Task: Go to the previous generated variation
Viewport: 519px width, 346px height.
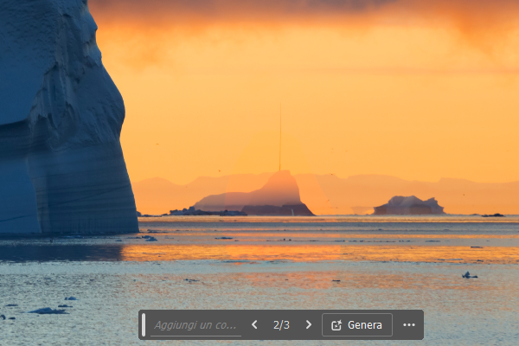Action: 254,325
